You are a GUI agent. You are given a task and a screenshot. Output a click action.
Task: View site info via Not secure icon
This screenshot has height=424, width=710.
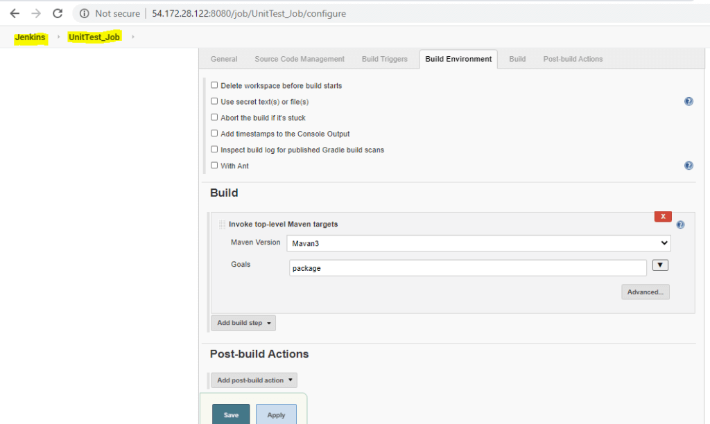[84, 12]
